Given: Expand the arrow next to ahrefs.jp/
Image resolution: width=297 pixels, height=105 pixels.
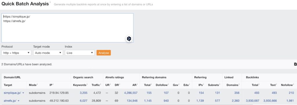Looking at the screenshot, I should tap(19, 101).
